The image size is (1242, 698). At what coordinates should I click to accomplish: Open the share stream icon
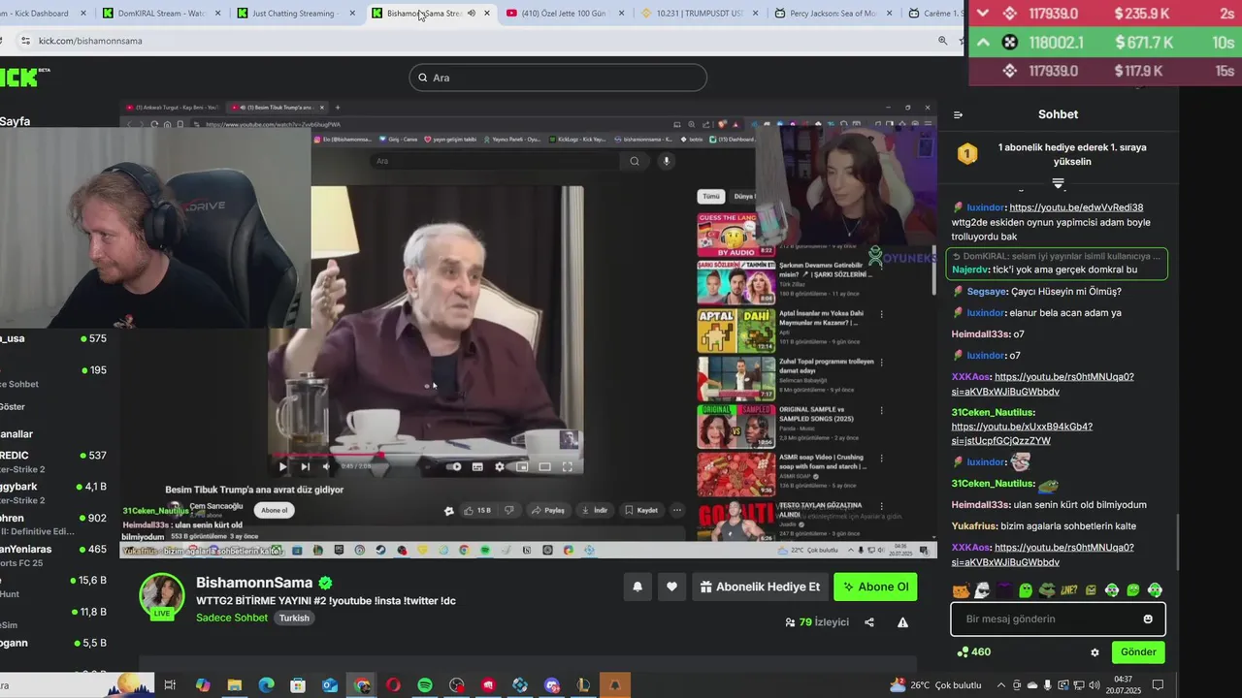pos(869,622)
